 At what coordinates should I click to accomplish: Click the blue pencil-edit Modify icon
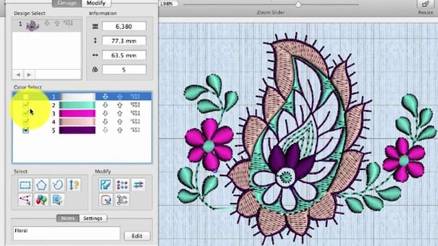(x=106, y=185)
